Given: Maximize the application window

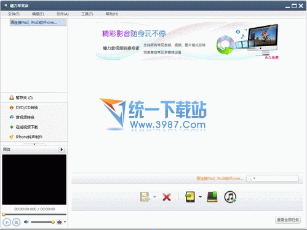Looking at the screenshot, I should pos(294,6).
